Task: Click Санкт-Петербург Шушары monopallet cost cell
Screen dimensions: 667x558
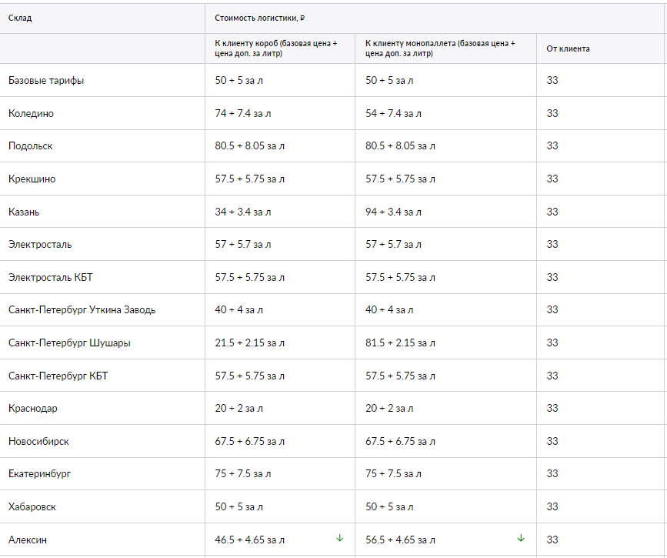Action: click(x=445, y=342)
